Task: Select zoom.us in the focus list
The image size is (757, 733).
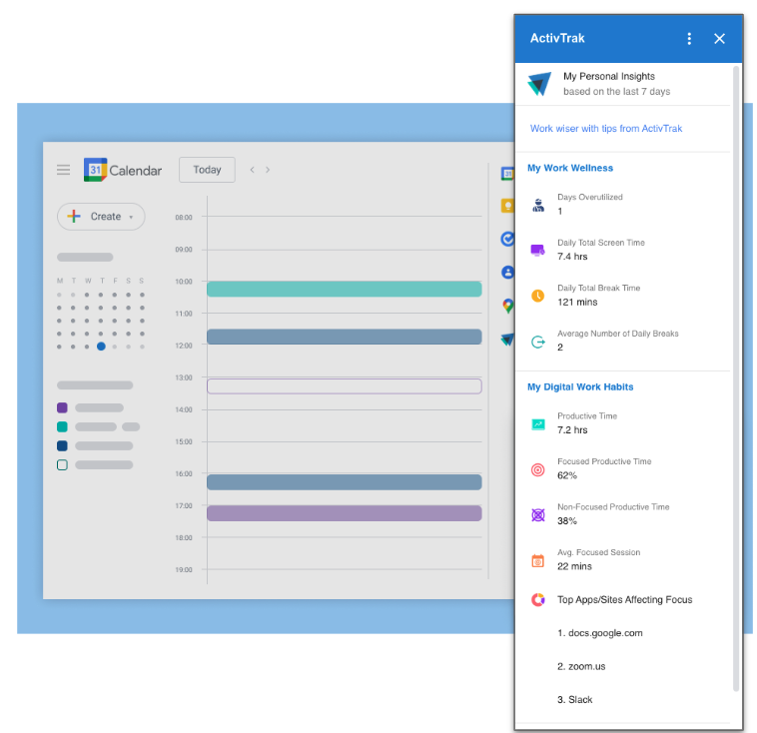Action: (581, 666)
